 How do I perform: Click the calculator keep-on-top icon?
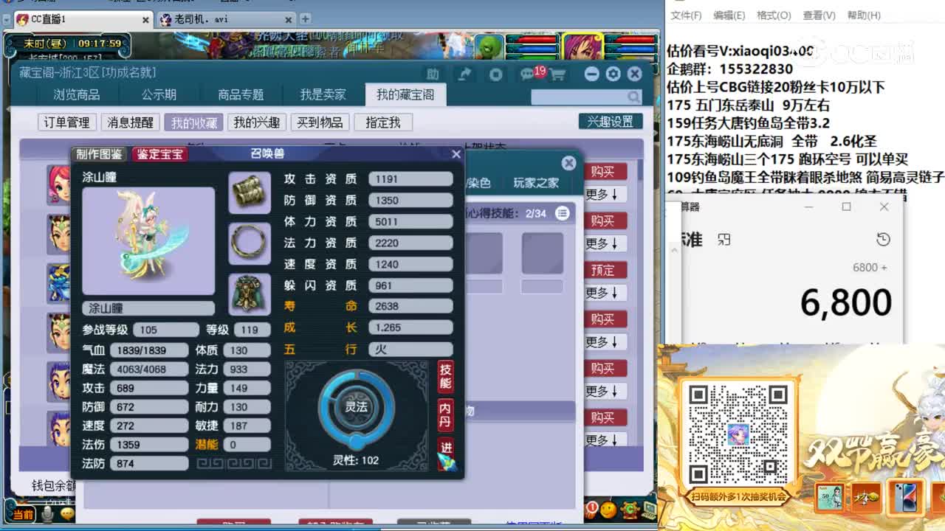(x=724, y=239)
